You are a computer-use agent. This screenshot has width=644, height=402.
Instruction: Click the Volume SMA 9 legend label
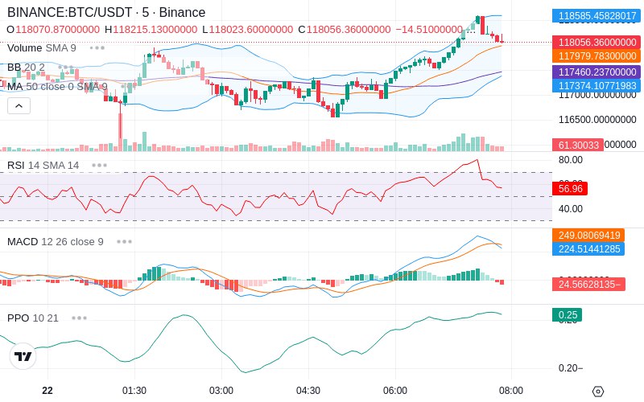[42, 48]
